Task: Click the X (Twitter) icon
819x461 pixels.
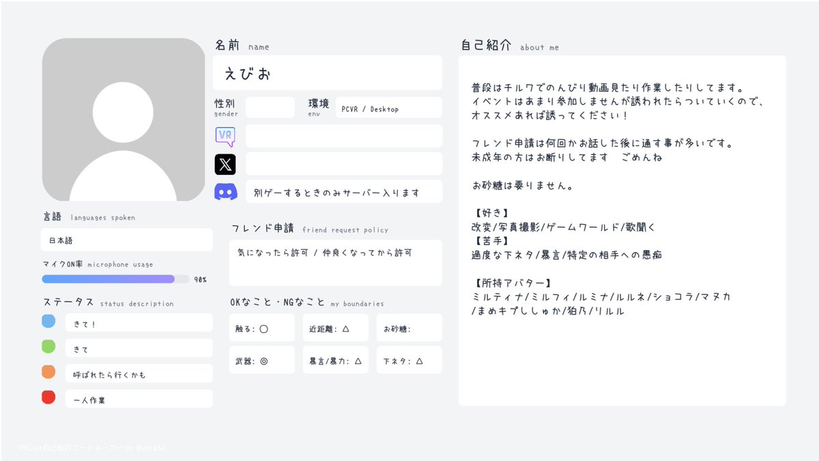Action: pyautogui.click(x=225, y=163)
